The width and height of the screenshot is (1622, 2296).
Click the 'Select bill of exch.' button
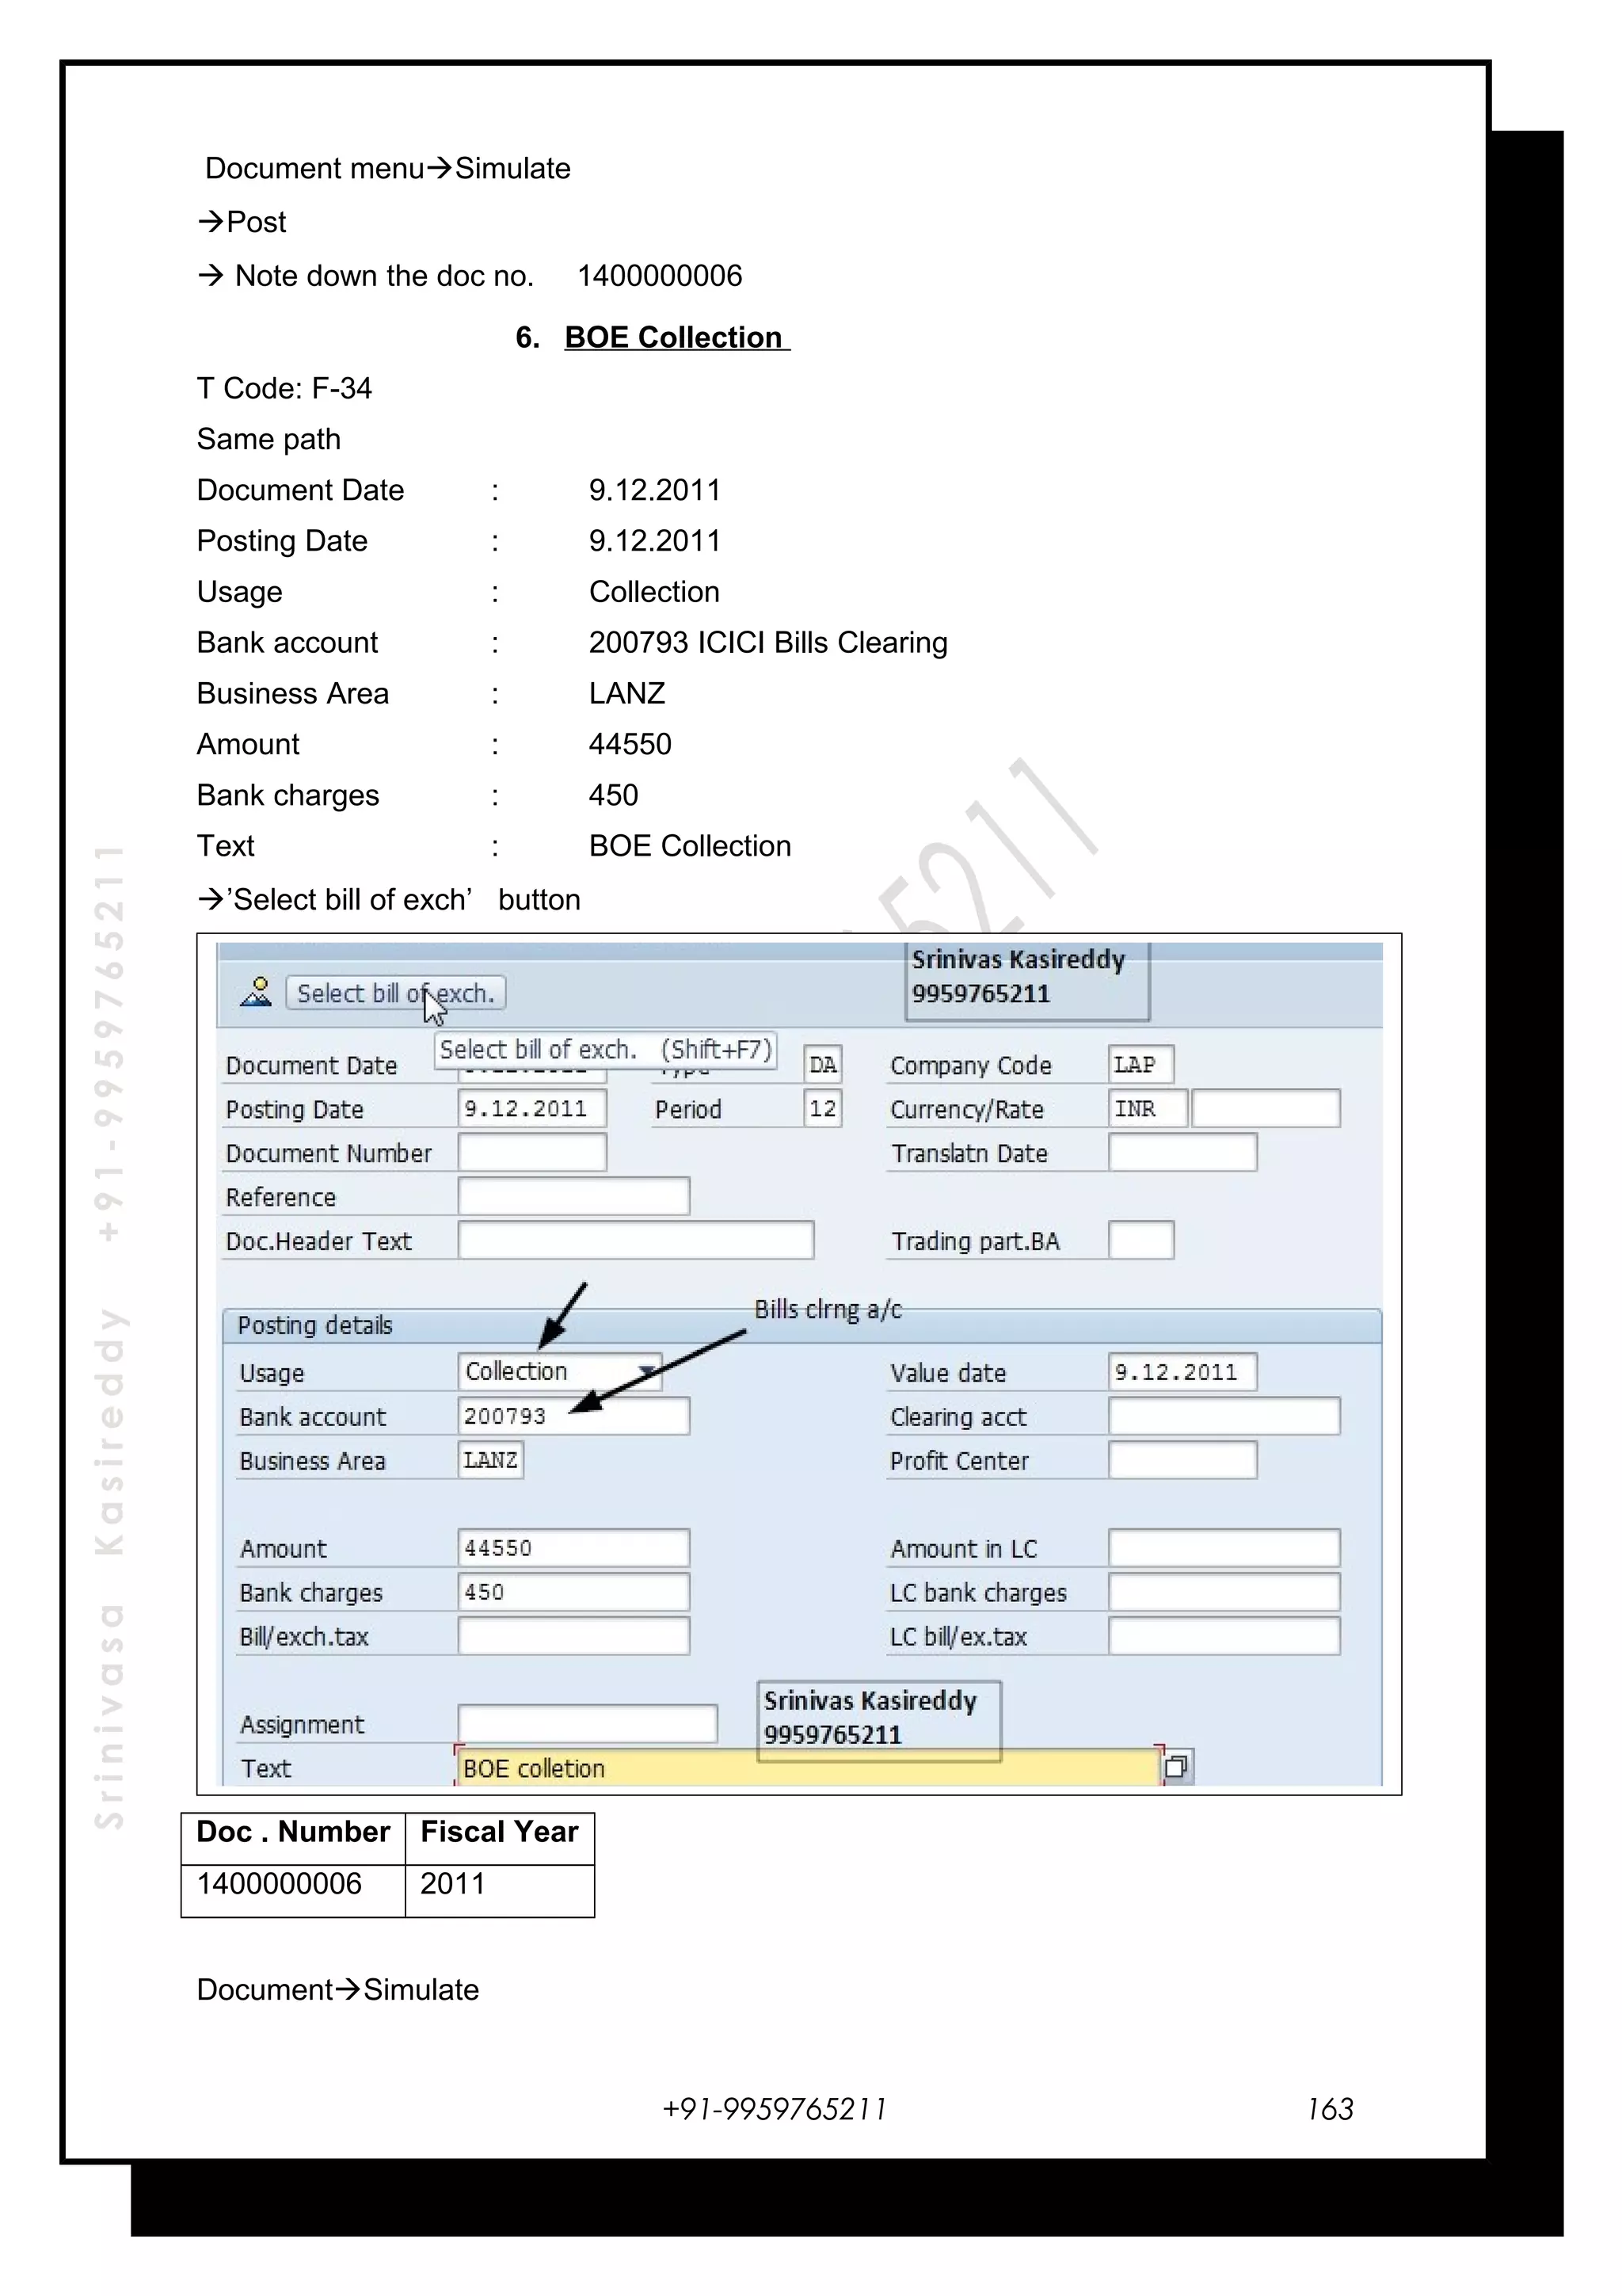pos(394,993)
